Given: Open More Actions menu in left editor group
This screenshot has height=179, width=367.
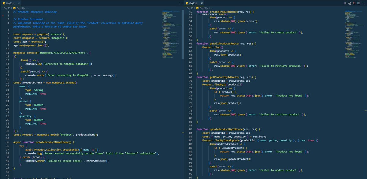Looking at the screenshot, I should [x=180, y=3].
